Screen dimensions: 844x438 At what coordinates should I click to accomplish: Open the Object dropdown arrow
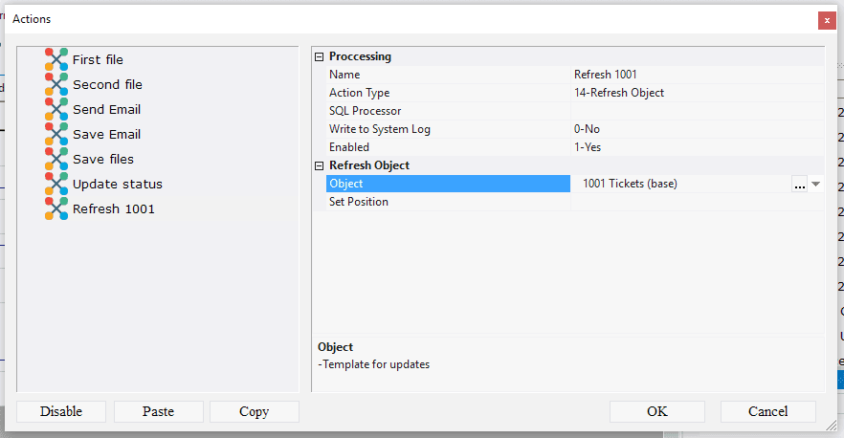(815, 185)
